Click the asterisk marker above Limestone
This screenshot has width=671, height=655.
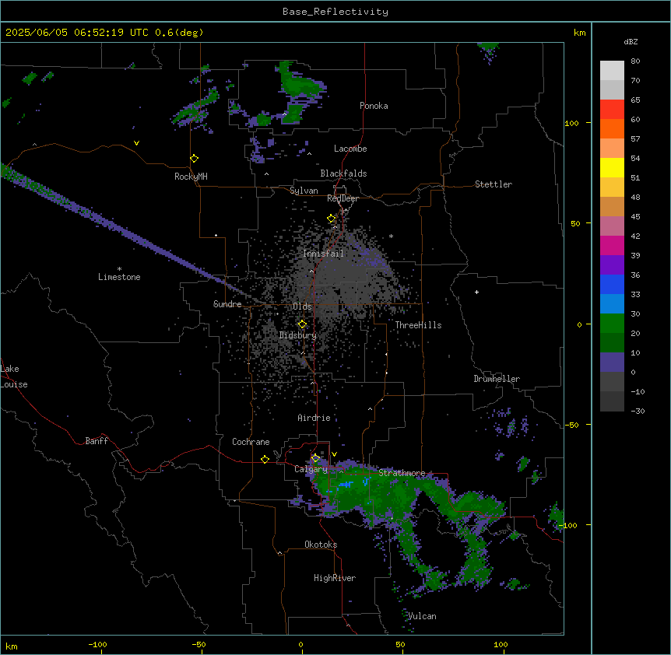[x=119, y=269]
